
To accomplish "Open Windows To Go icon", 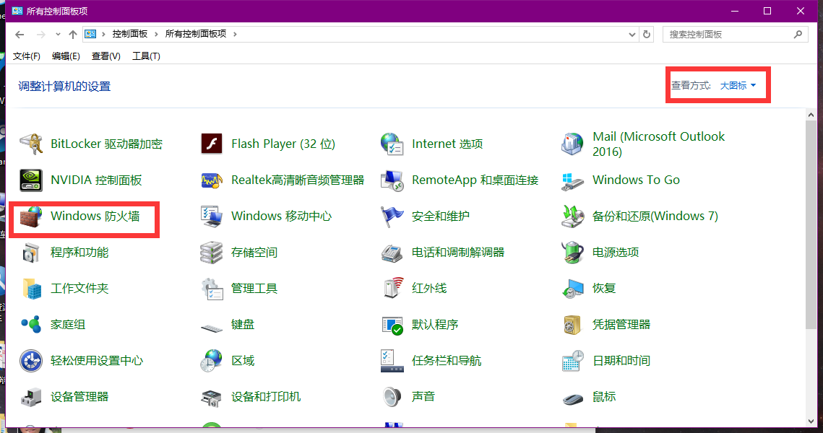I will [573, 180].
